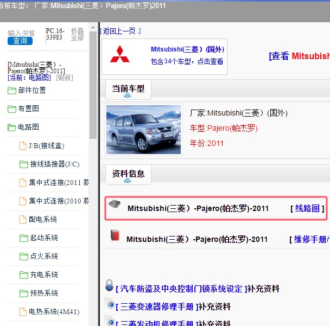Click the 集中式连接(2010 document icon
330x326 pixels.
23,201
